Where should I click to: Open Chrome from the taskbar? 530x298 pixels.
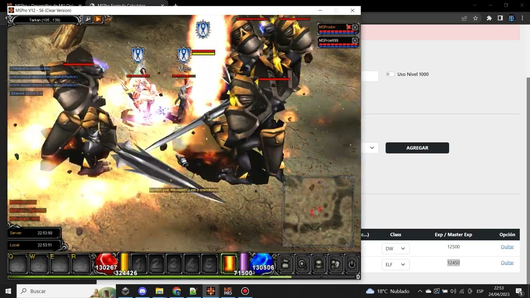click(x=177, y=291)
